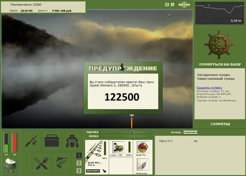Click the steering wheel icon

pyautogui.click(x=219, y=44)
